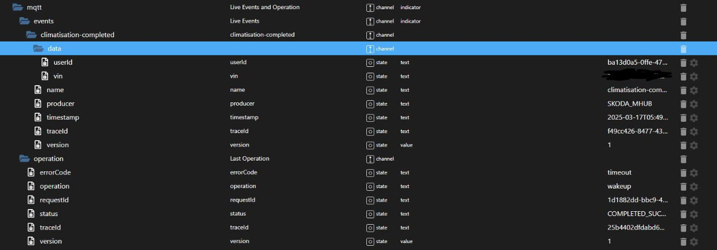Click the SKODA_MHUB value cell

(629, 104)
